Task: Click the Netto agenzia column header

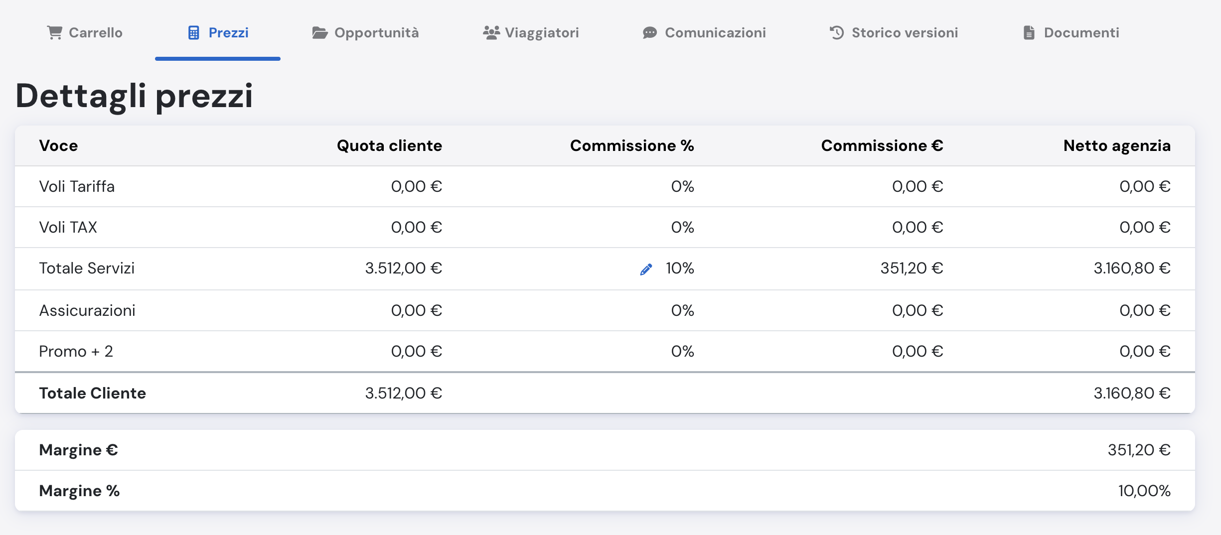Action: tap(1117, 145)
